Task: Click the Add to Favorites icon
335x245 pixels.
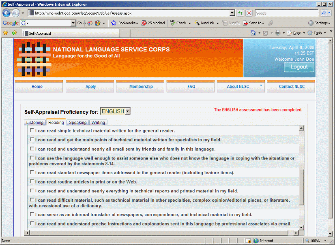Action: [x=14, y=33]
